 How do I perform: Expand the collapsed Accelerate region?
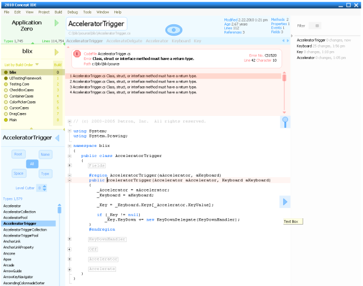pos(70,269)
